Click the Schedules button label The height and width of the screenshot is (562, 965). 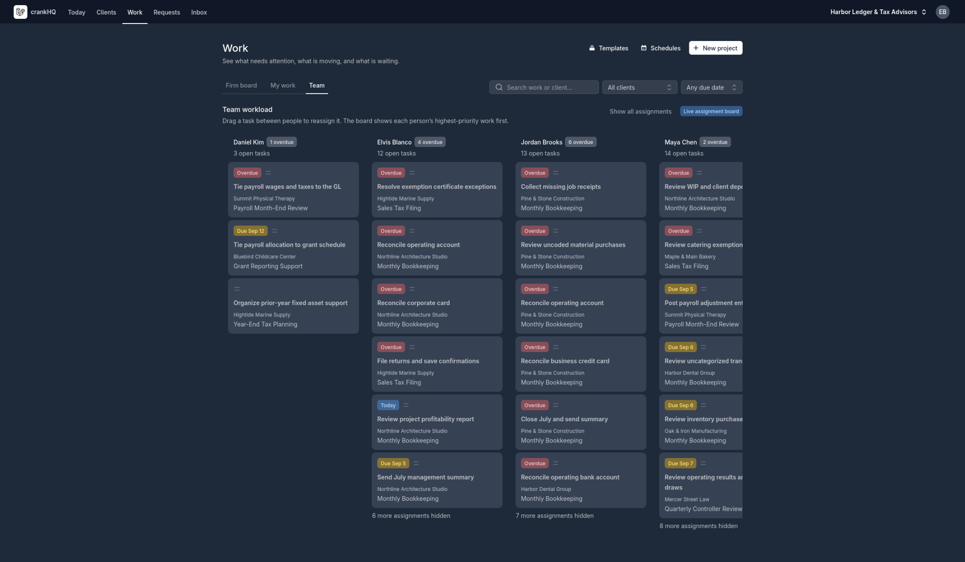(665, 48)
